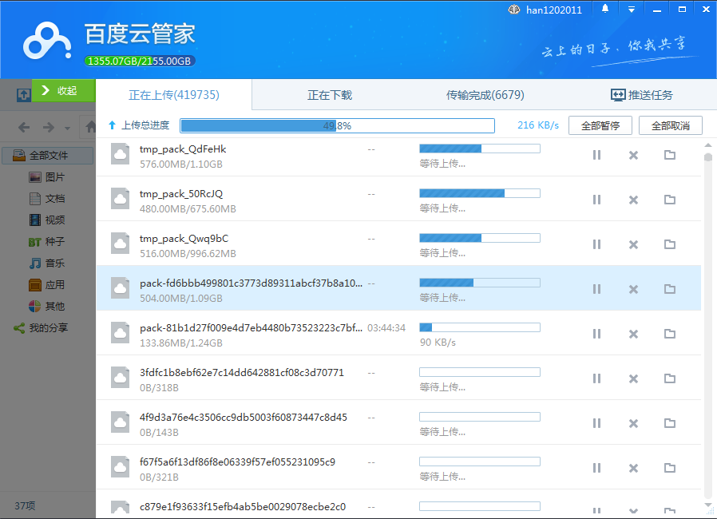Select the tmp_pack_QdFeHk upload row
717x519 pixels.
click(x=398, y=156)
